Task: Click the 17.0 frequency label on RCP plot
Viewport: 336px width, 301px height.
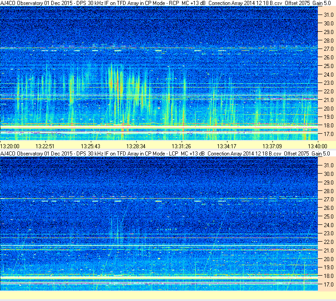Action: tap(328, 134)
